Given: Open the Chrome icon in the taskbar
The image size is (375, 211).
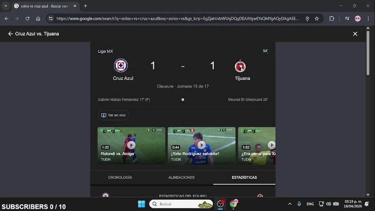Looking at the screenshot, I should tap(234, 204).
